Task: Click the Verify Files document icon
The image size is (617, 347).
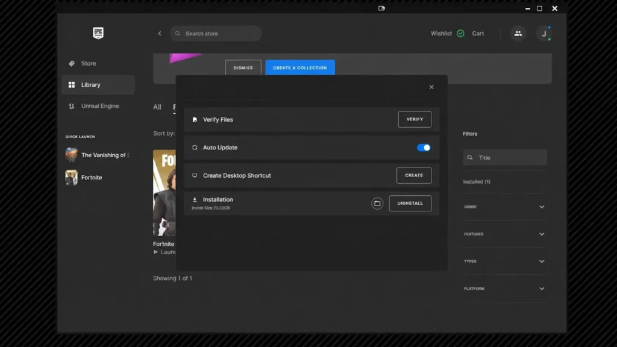Action: pos(195,120)
